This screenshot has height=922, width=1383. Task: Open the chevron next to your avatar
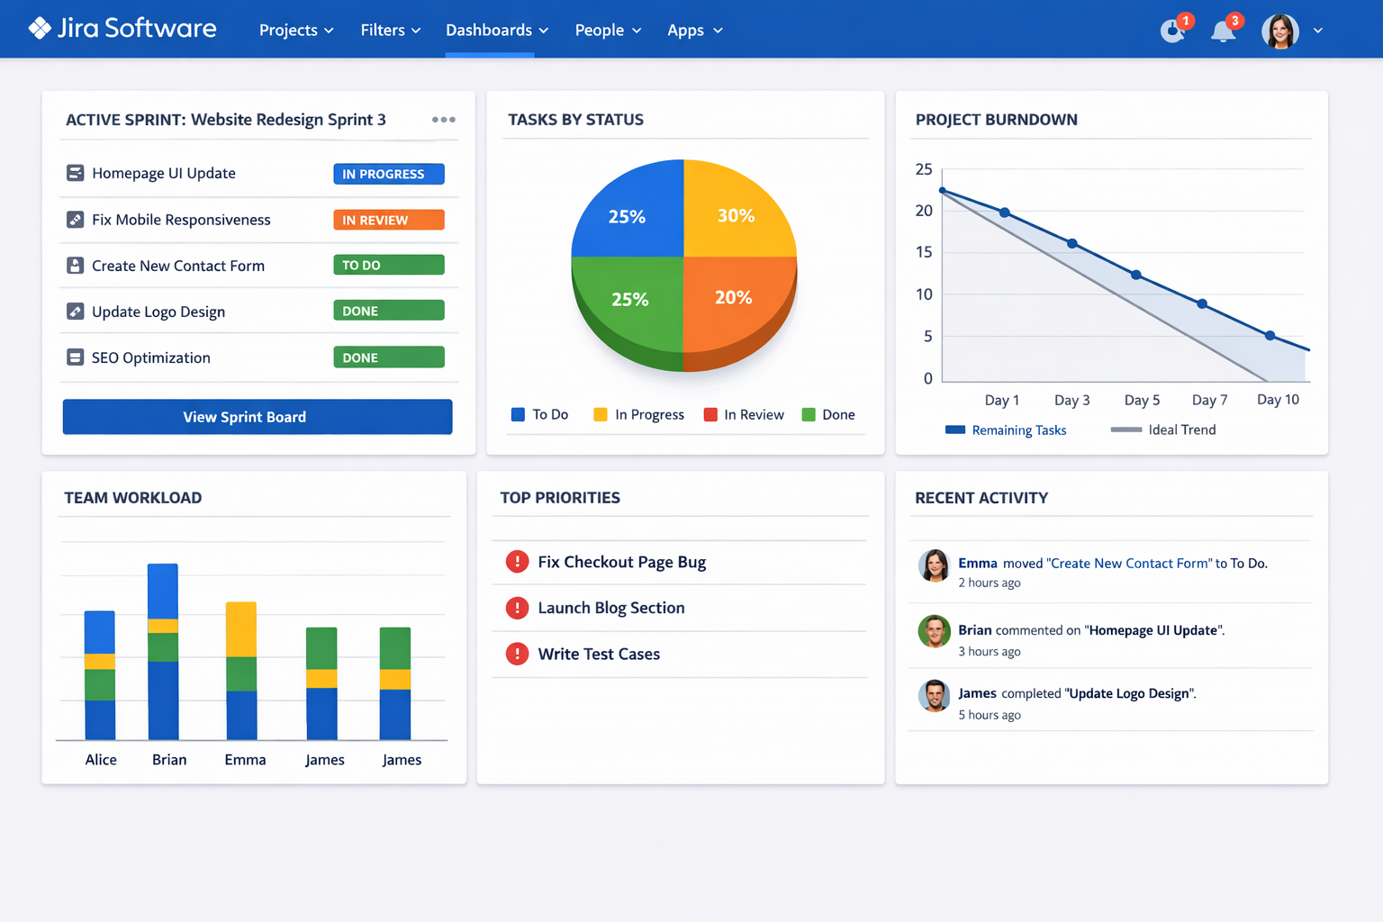pyautogui.click(x=1318, y=30)
